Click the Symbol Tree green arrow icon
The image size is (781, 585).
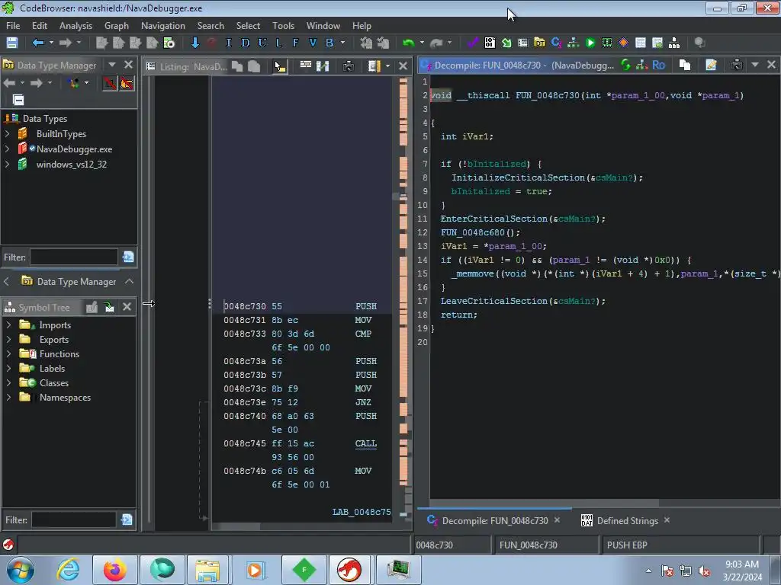tap(109, 308)
